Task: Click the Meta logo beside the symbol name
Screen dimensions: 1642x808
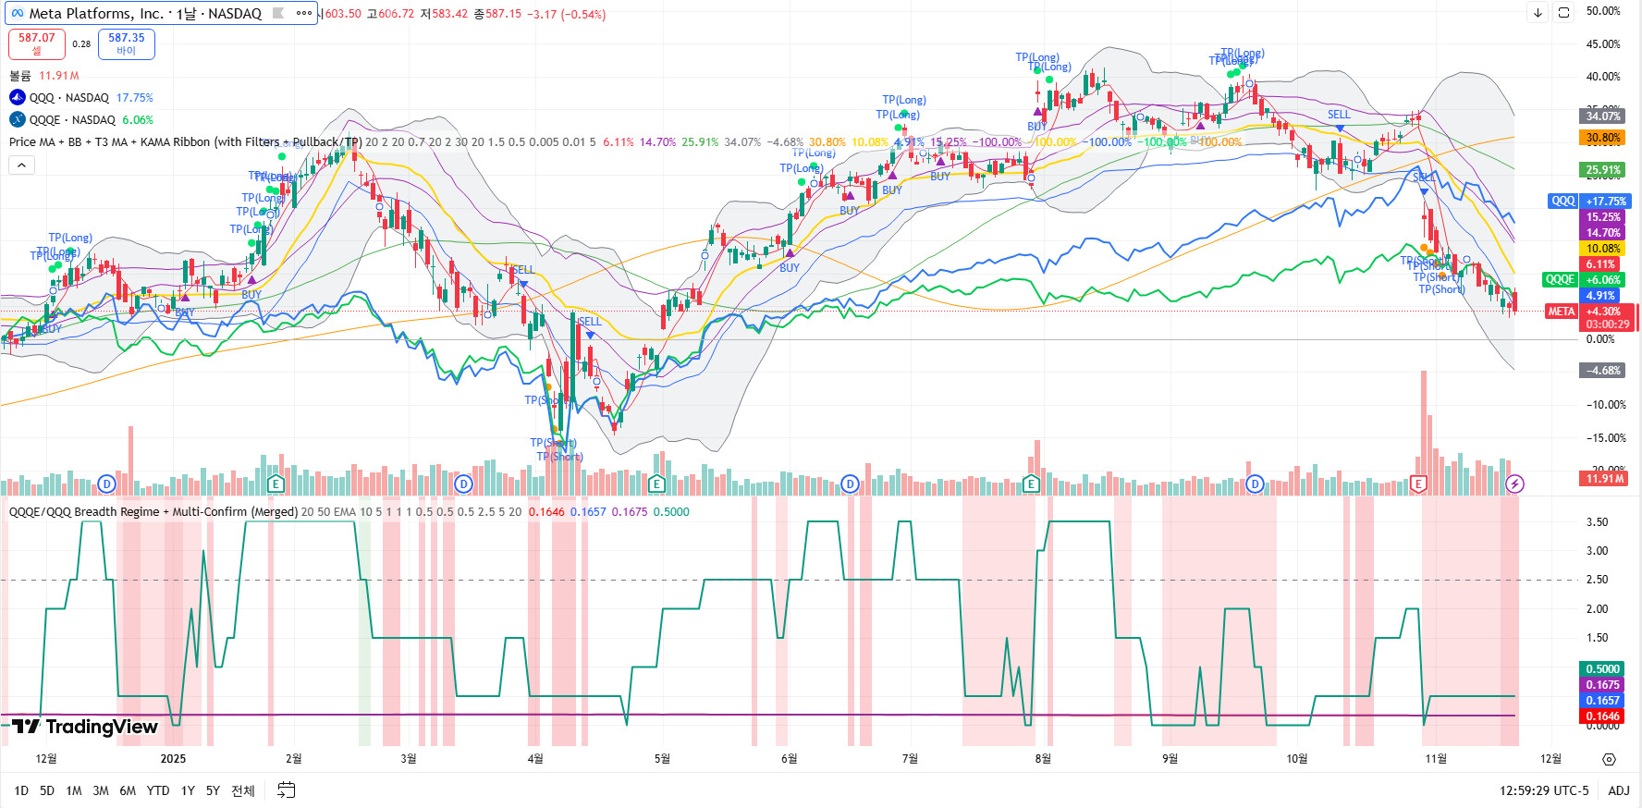Action: (18, 14)
